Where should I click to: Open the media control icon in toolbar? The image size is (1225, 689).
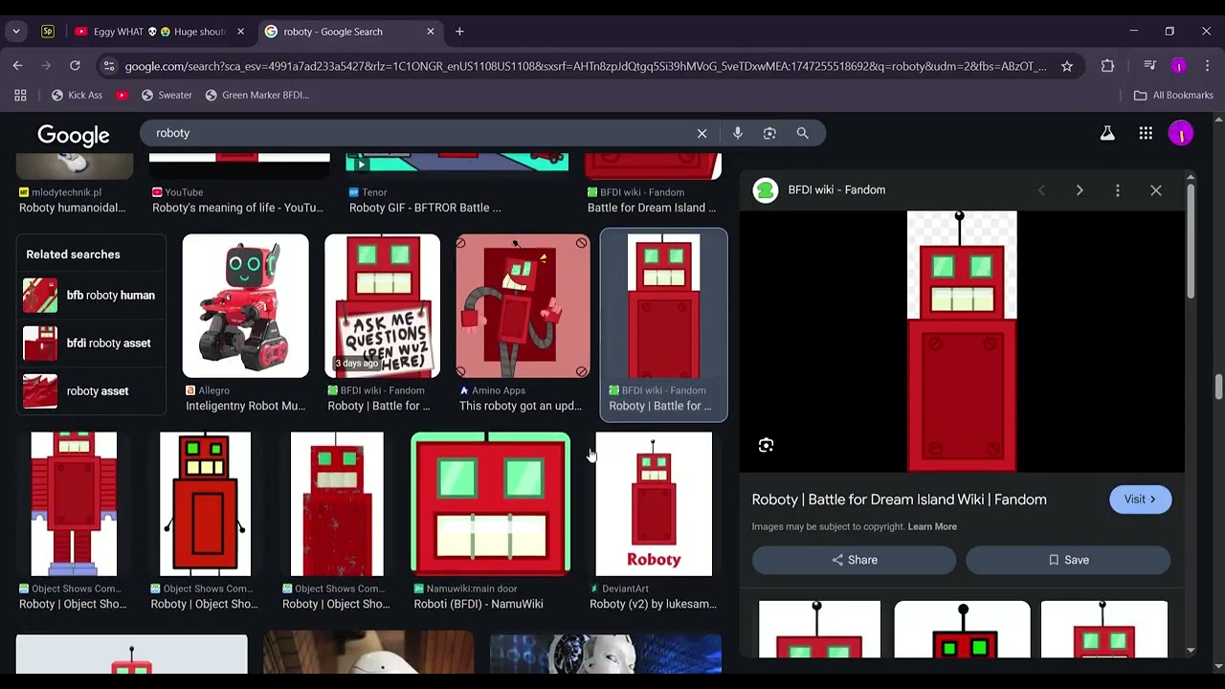pos(1149,66)
